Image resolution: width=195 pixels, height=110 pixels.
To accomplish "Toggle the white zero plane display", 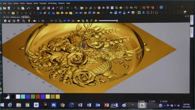I will tap(34, 21).
